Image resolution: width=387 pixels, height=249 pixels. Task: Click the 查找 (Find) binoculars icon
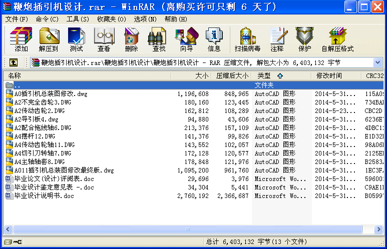tap(159, 39)
